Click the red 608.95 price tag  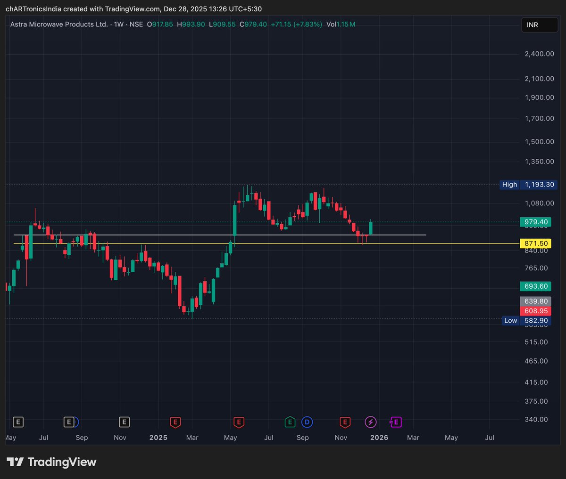pyautogui.click(x=535, y=311)
